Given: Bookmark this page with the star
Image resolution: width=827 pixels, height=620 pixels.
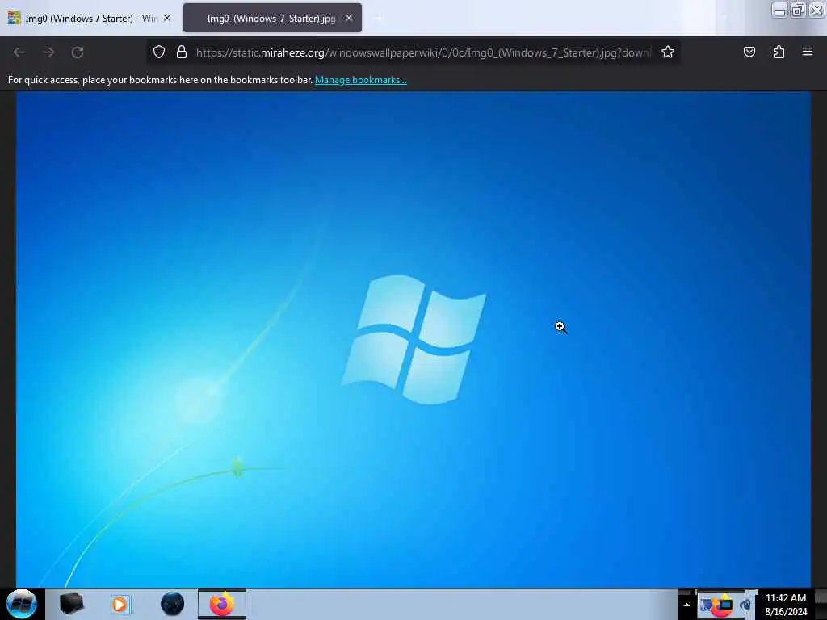Looking at the screenshot, I should click(x=668, y=52).
